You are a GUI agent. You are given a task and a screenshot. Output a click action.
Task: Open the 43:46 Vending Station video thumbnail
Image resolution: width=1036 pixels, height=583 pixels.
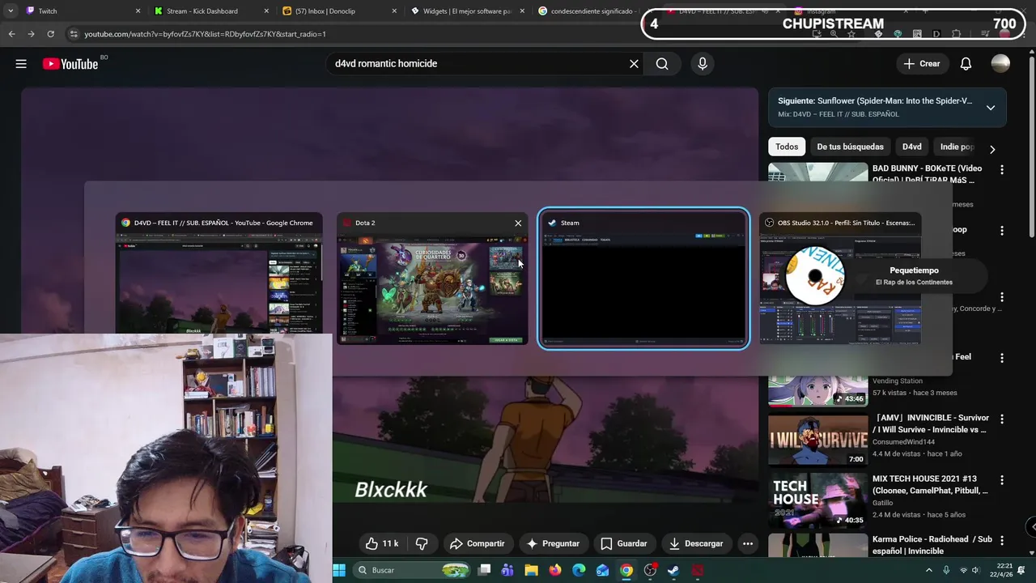pos(817,391)
